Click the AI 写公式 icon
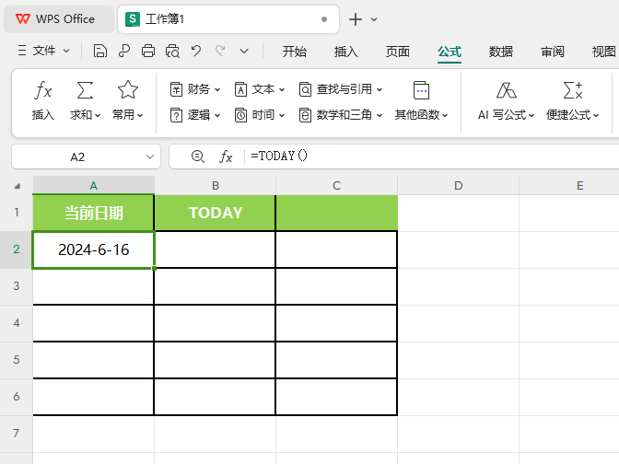Screen dimensions: 619x464 click(x=506, y=91)
